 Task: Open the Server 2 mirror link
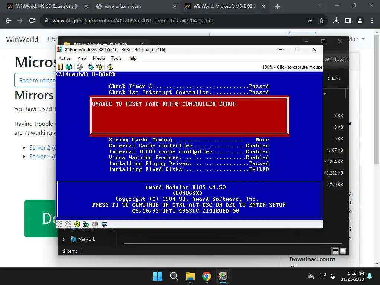[x=42, y=148]
